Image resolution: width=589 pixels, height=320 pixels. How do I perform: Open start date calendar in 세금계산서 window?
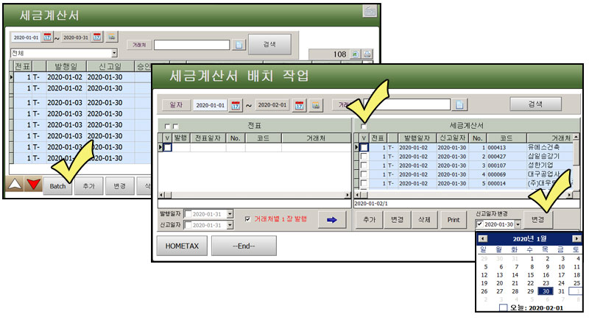[x=47, y=37]
